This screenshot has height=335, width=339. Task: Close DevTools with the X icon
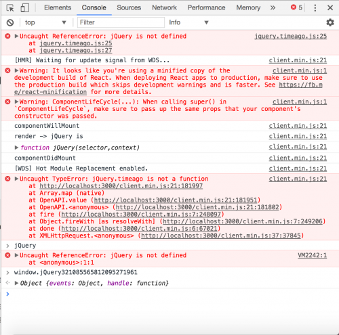click(330, 8)
